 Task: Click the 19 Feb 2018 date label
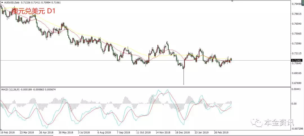[8, 132]
